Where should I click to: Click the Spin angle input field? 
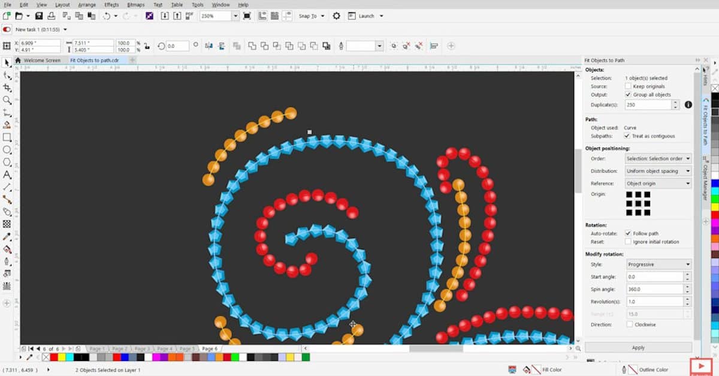[654, 289]
